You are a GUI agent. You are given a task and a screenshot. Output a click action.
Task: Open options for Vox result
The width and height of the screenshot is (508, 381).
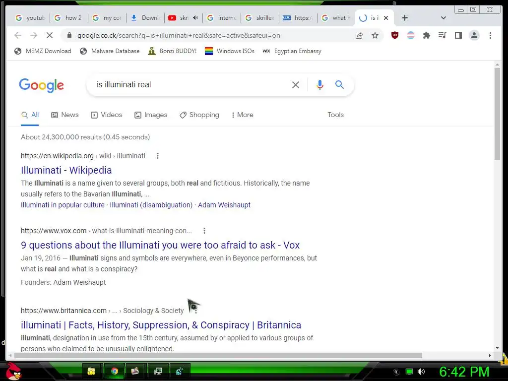pos(204,231)
